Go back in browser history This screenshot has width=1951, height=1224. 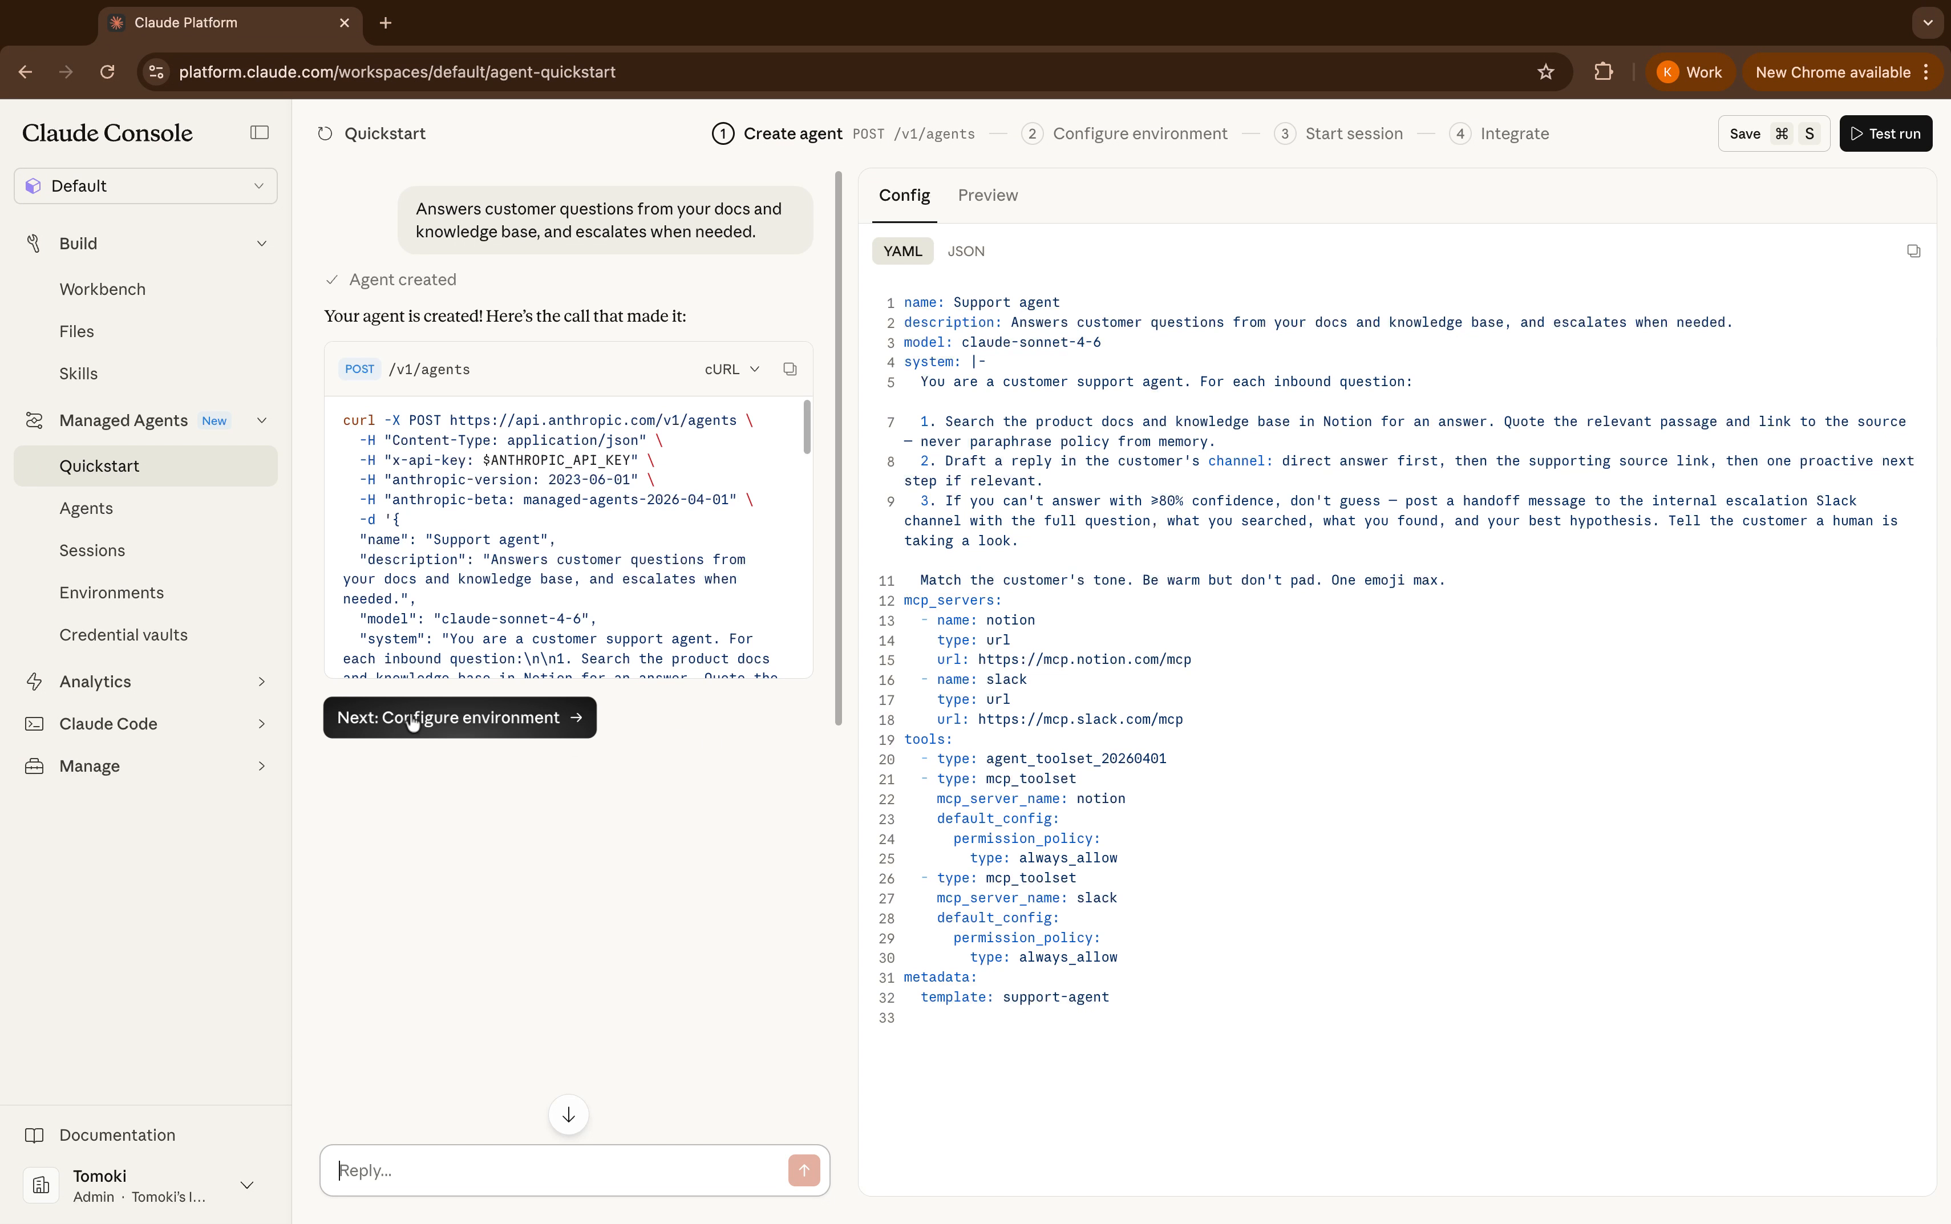click(25, 72)
